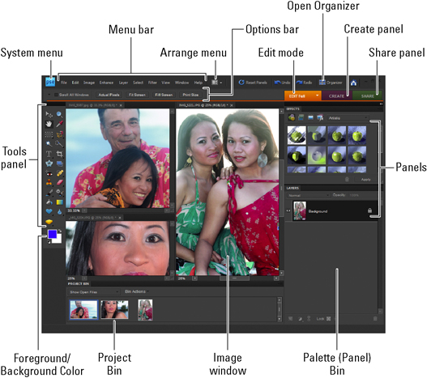This screenshot has height=378, width=427.
Task: Choose the Smart Brush tool
Action: point(59,193)
